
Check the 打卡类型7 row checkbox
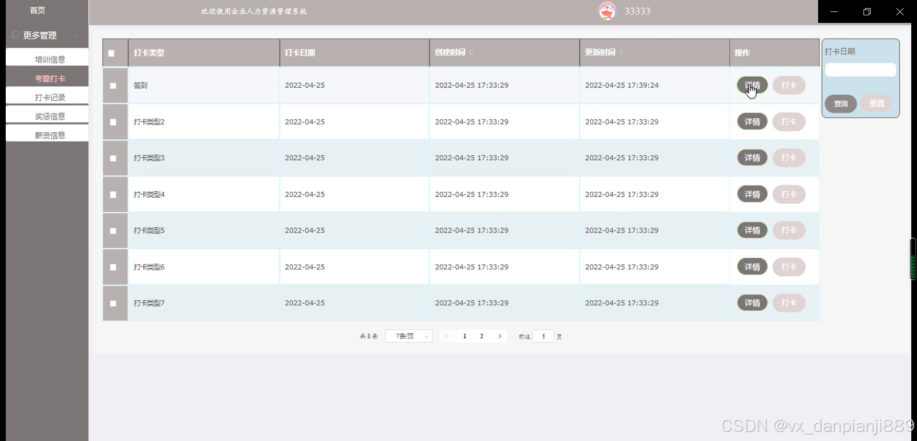tap(113, 304)
